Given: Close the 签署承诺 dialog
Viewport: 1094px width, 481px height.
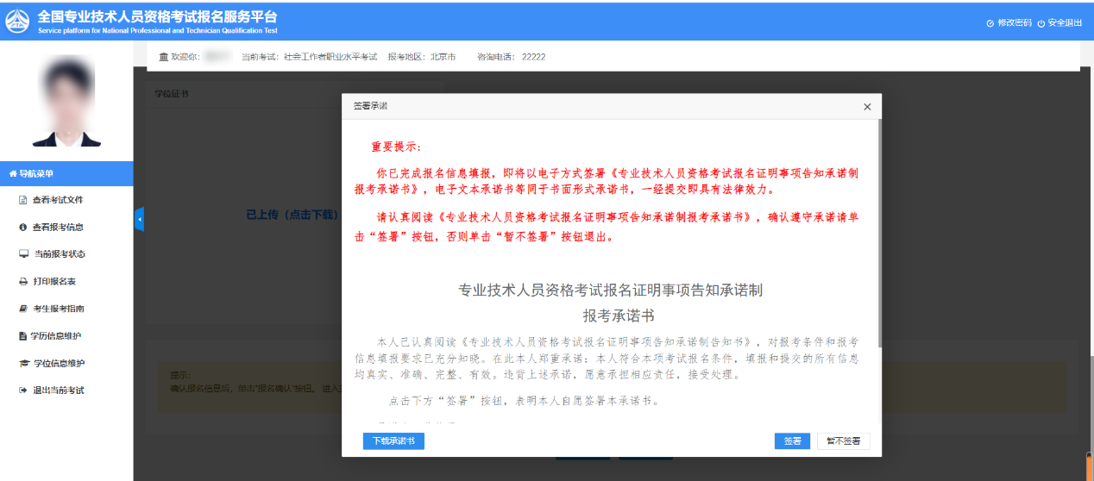Looking at the screenshot, I should tap(867, 107).
